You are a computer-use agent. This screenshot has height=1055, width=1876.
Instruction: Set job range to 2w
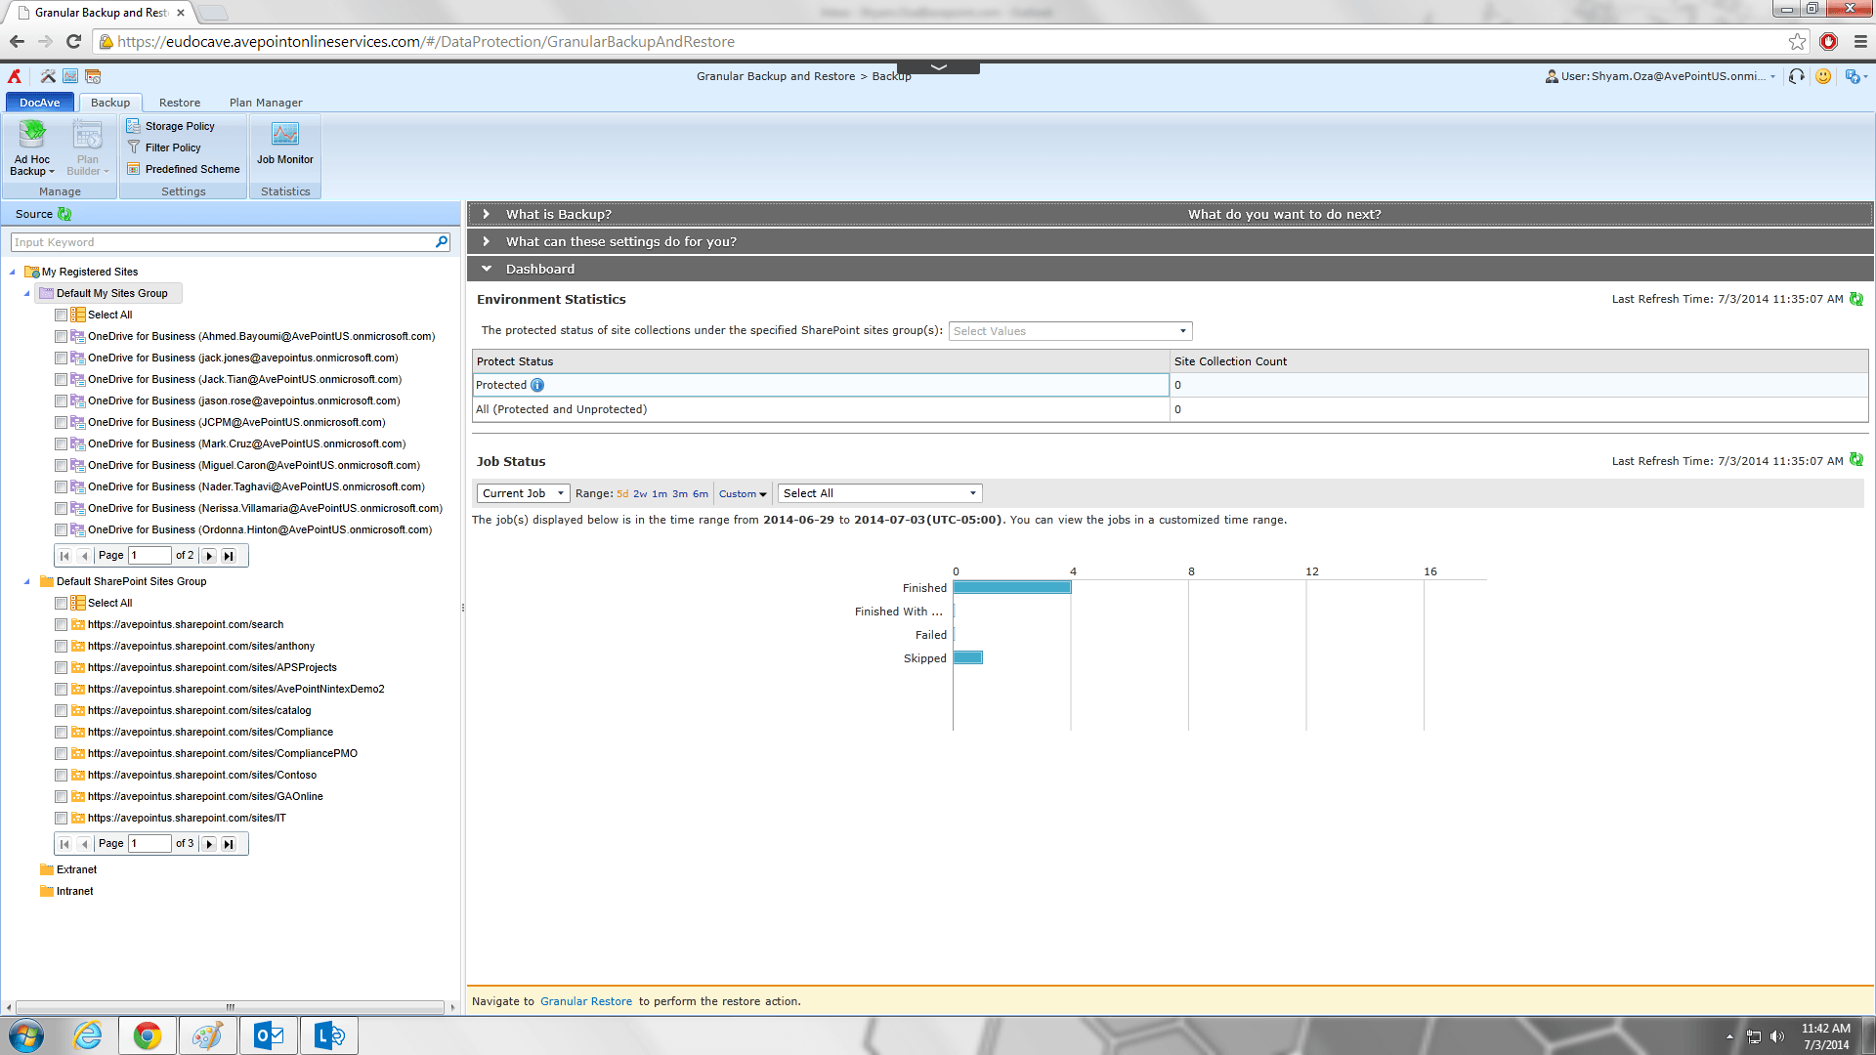pyautogui.click(x=640, y=494)
